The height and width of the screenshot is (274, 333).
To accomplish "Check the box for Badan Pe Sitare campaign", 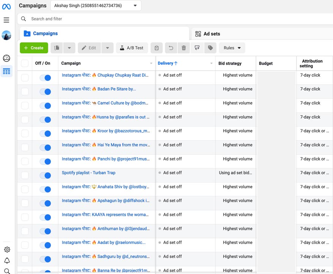I will [x=25, y=92].
